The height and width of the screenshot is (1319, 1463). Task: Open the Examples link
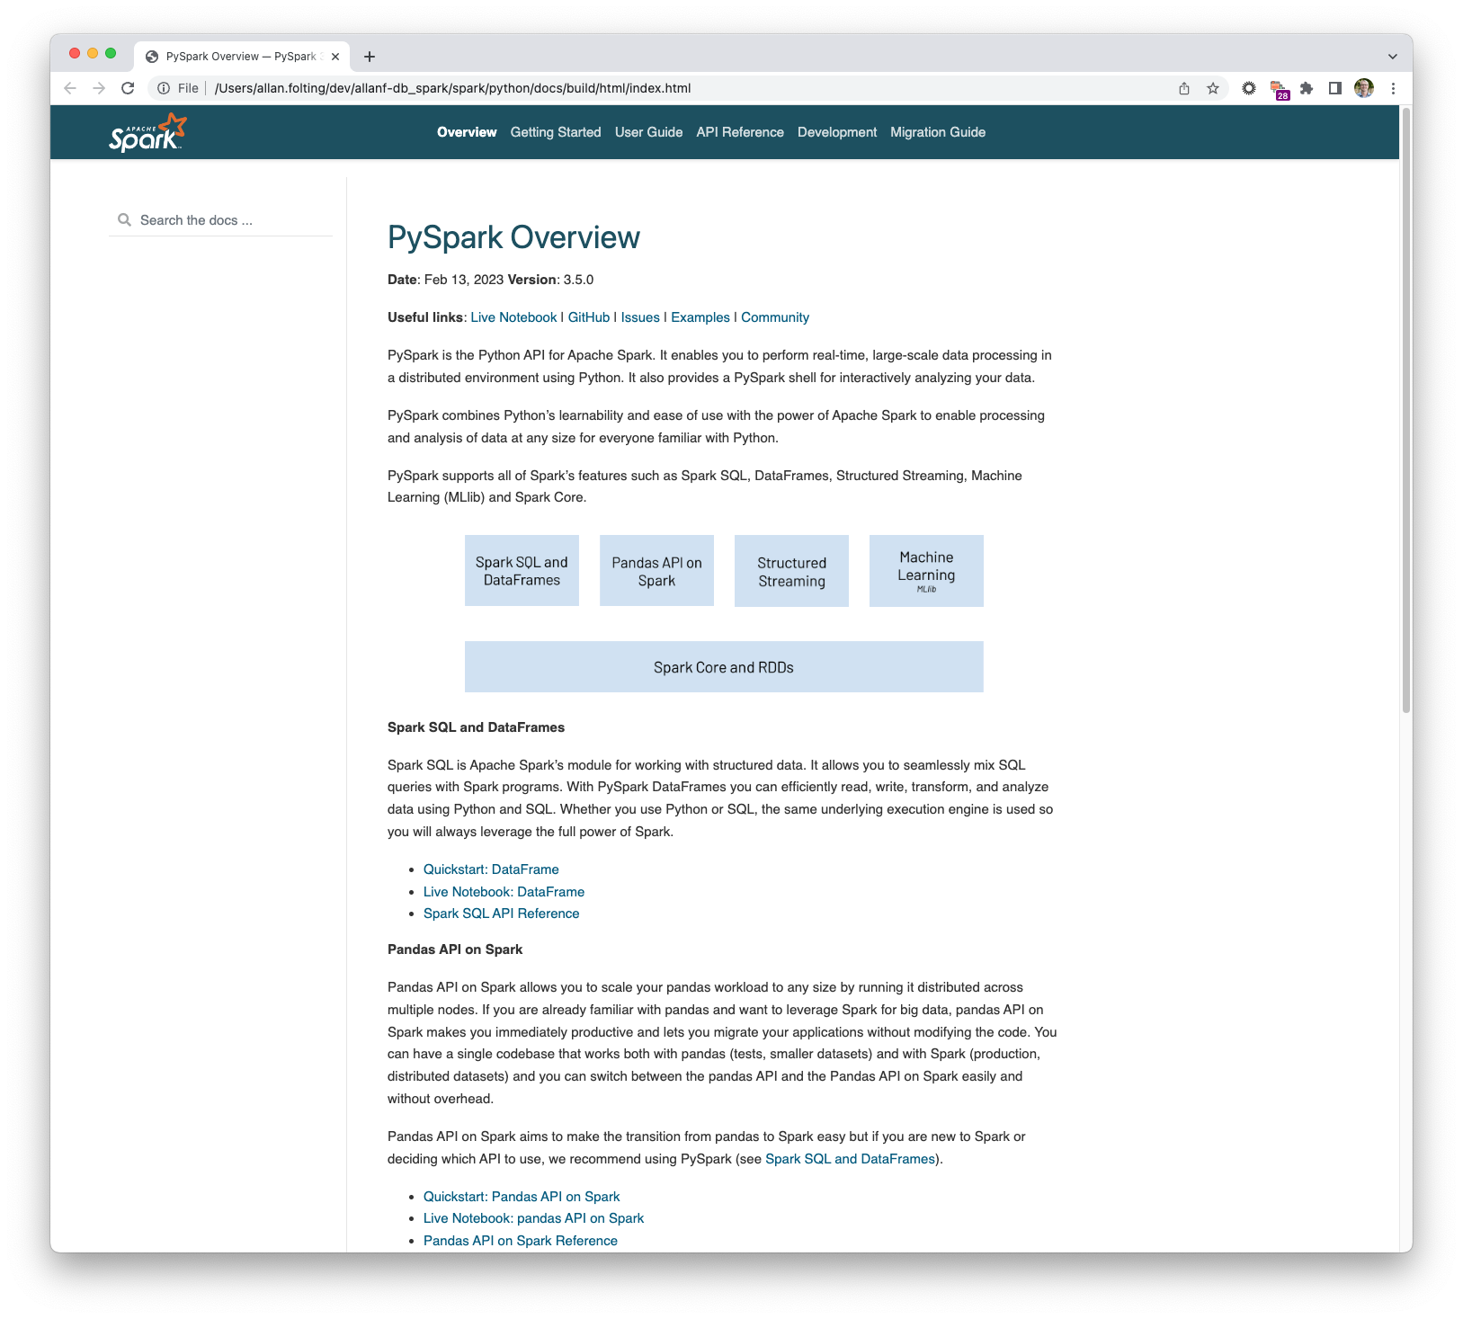tap(700, 317)
